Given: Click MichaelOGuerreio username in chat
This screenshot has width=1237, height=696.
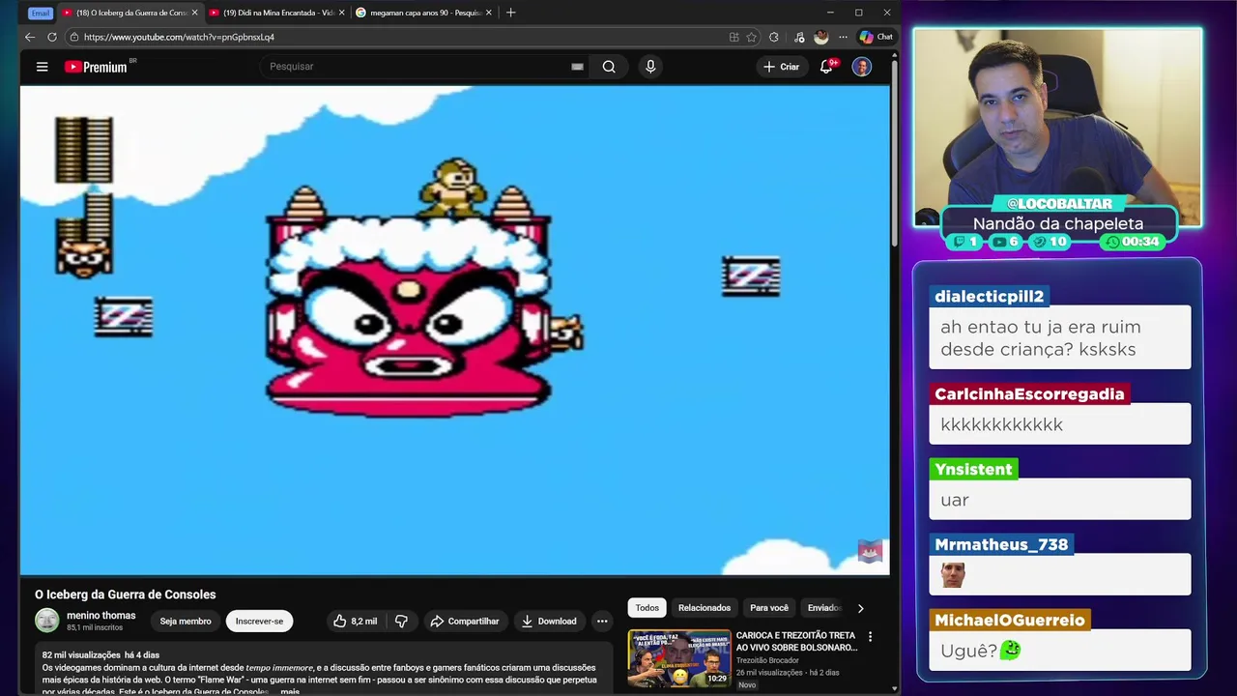Looking at the screenshot, I should tap(1010, 620).
